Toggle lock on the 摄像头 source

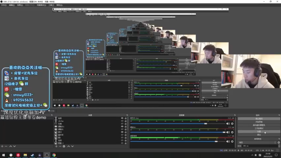point(125,129)
